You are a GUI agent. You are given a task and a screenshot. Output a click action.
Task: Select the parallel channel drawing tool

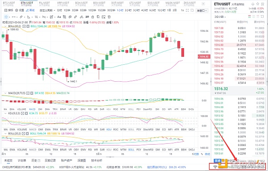pos(21,17)
